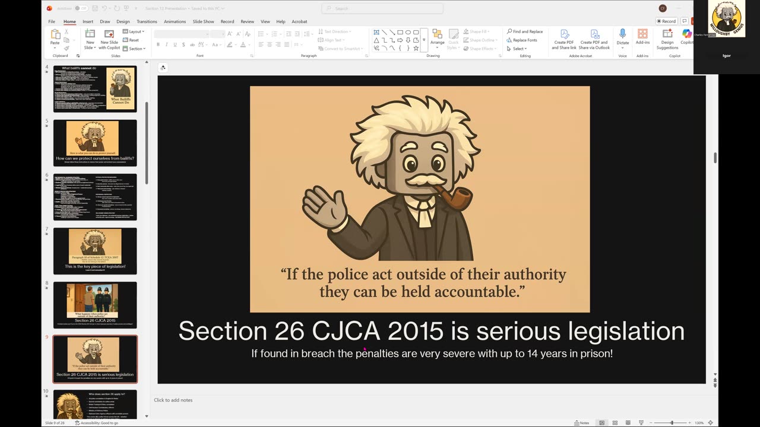Switch to Normal view in status bar
Screen dimensions: 760x427
pos(601,423)
